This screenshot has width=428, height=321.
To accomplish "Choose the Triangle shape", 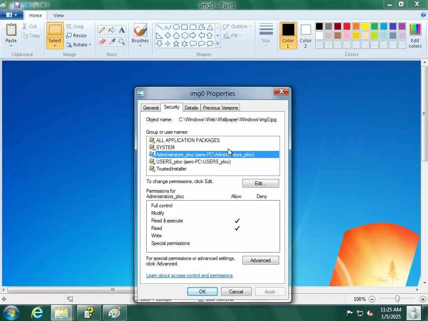I will tap(210, 27).
